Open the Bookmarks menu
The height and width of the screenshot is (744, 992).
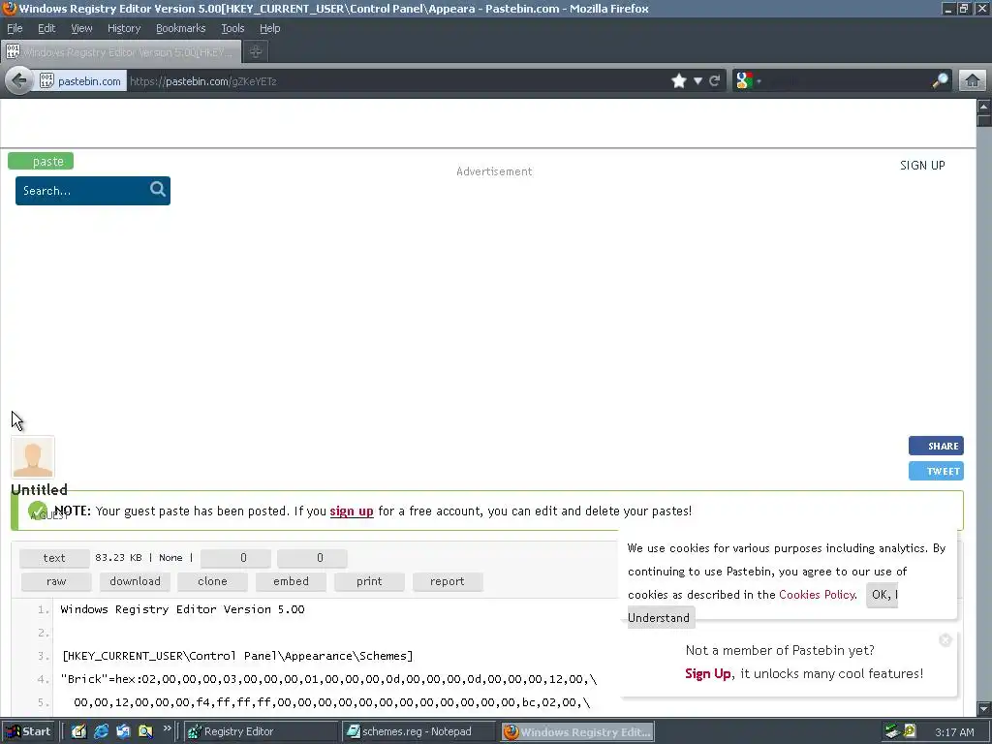point(181,28)
